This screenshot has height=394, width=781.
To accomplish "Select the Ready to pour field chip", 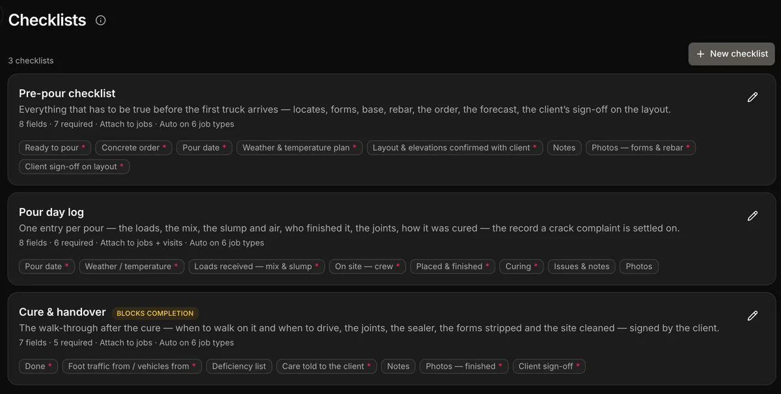I will 56,148.
